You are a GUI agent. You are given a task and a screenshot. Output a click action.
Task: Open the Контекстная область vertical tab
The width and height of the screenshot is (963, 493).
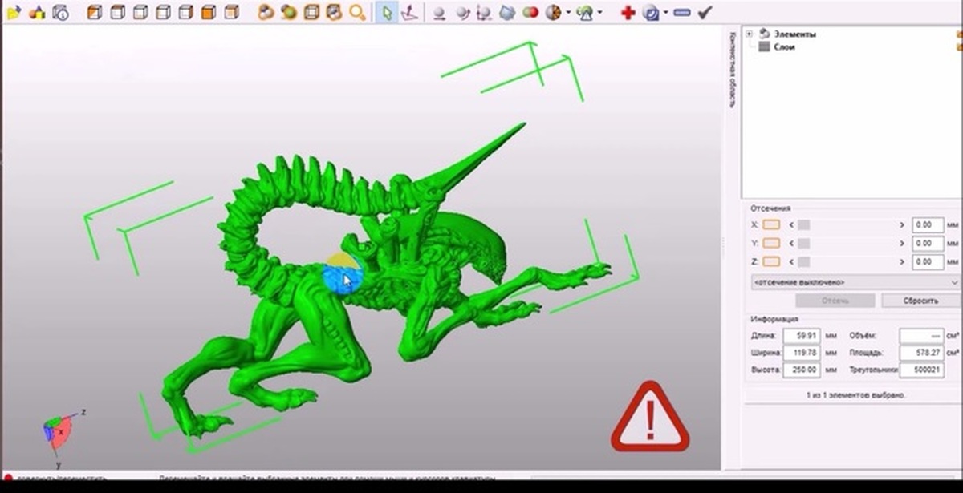[x=732, y=68]
